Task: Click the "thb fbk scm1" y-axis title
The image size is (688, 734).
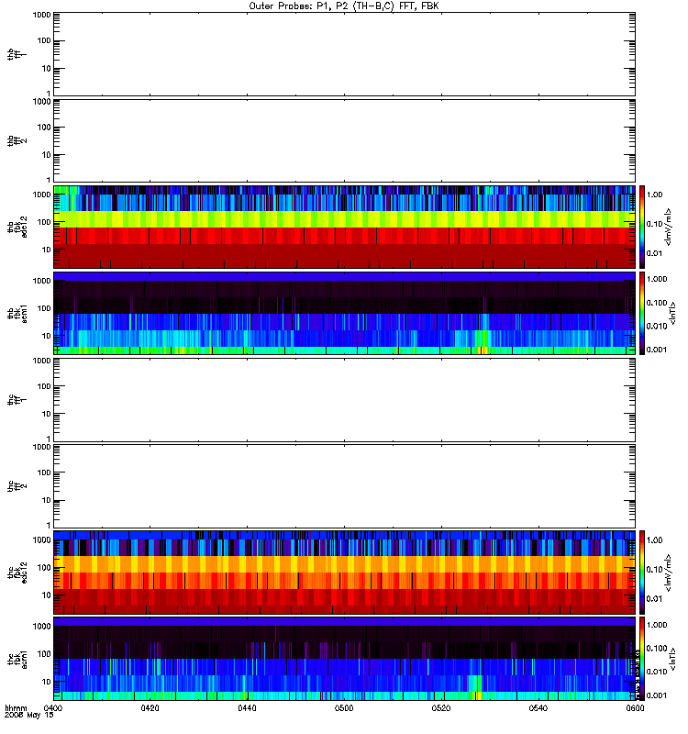Action: 17,313
